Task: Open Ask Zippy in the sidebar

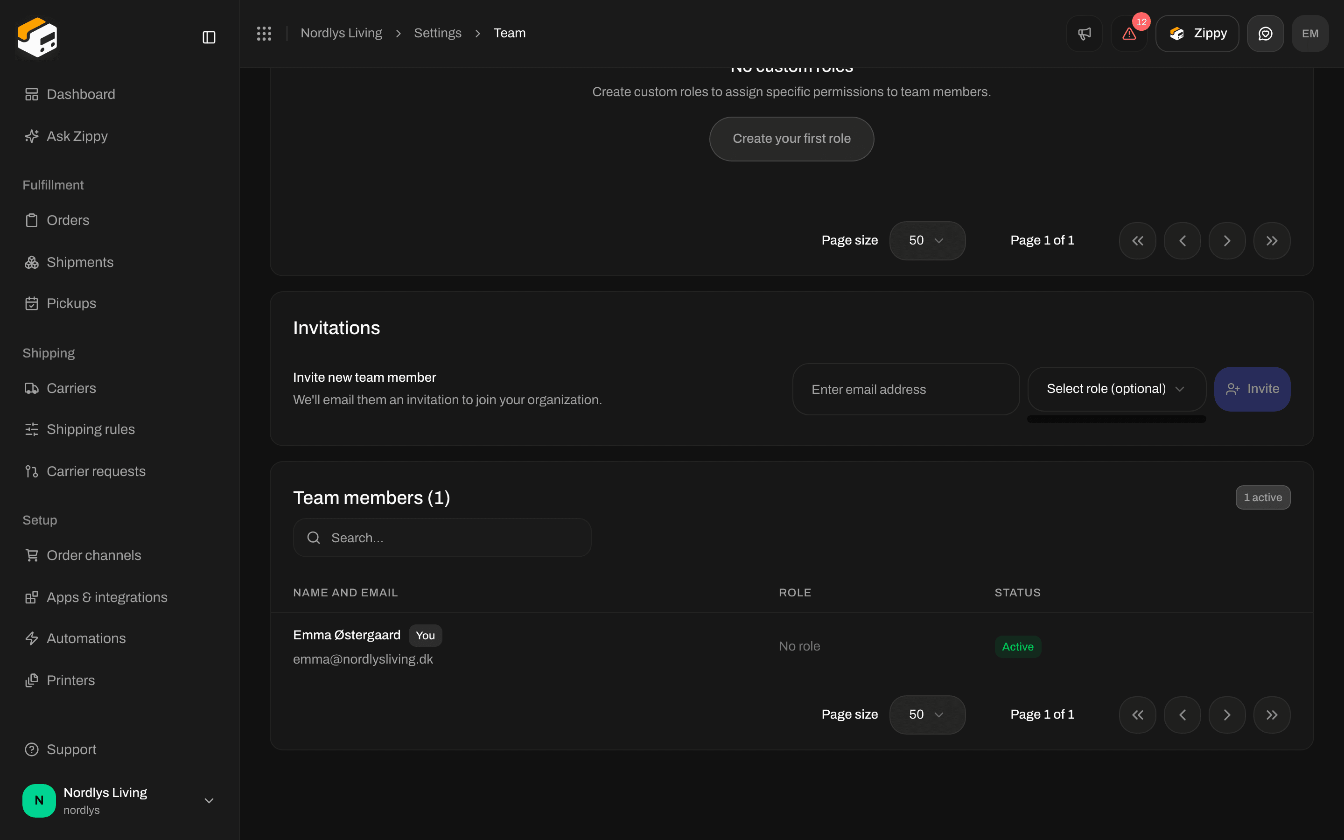Action: point(119,136)
